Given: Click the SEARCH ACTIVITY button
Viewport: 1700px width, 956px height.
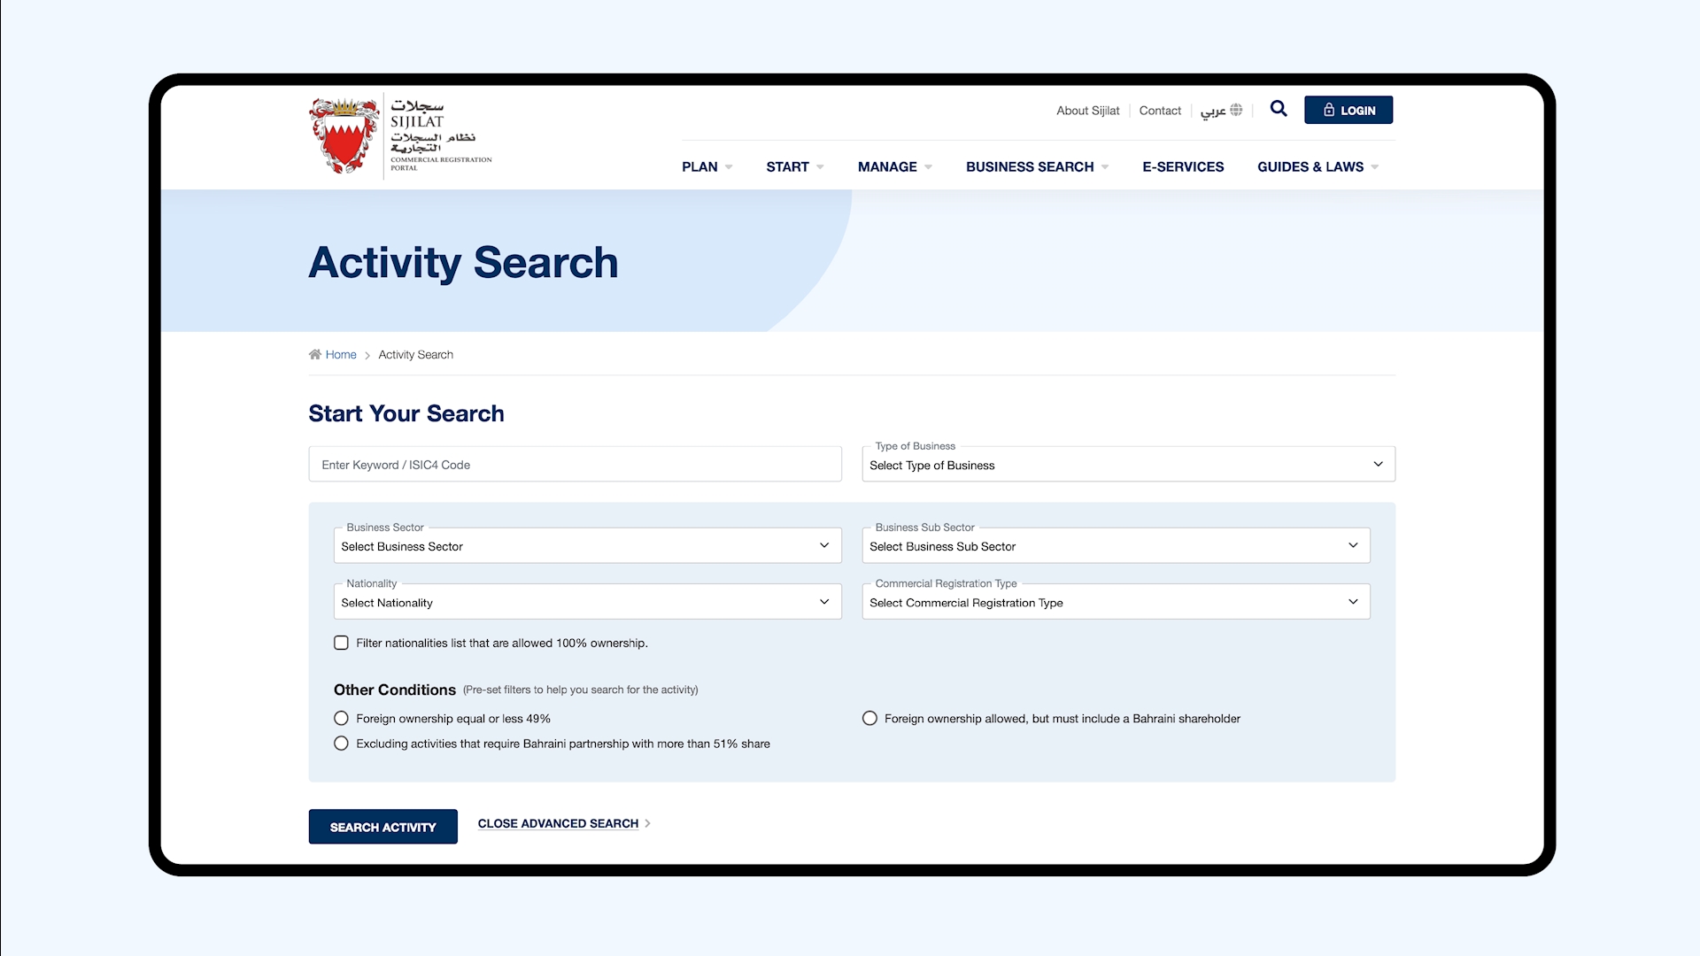Looking at the screenshot, I should point(382,827).
